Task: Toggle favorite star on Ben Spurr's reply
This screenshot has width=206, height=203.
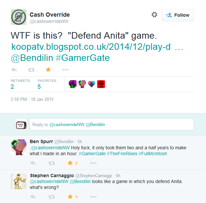Action: [70, 163]
